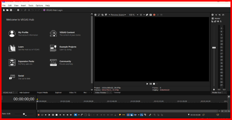Screen dimensions: 232x120
Task: Switch to Hub Explorer tab
Action: [x=24, y=93]
